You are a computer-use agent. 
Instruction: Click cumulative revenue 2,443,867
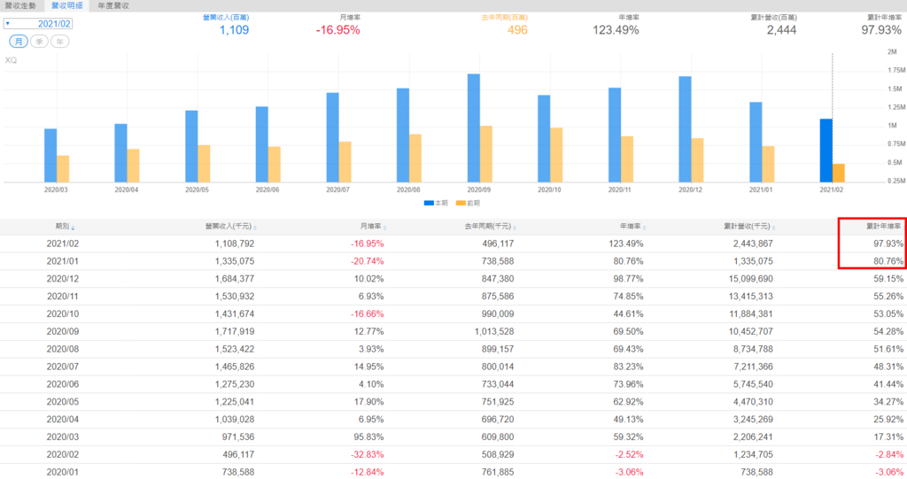pyautogui.click(x=753, y=243)
